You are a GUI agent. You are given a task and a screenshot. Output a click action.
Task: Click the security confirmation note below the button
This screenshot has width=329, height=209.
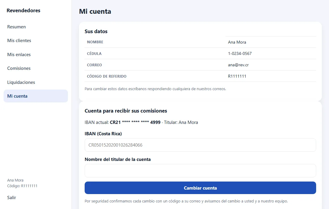[186, 201]
